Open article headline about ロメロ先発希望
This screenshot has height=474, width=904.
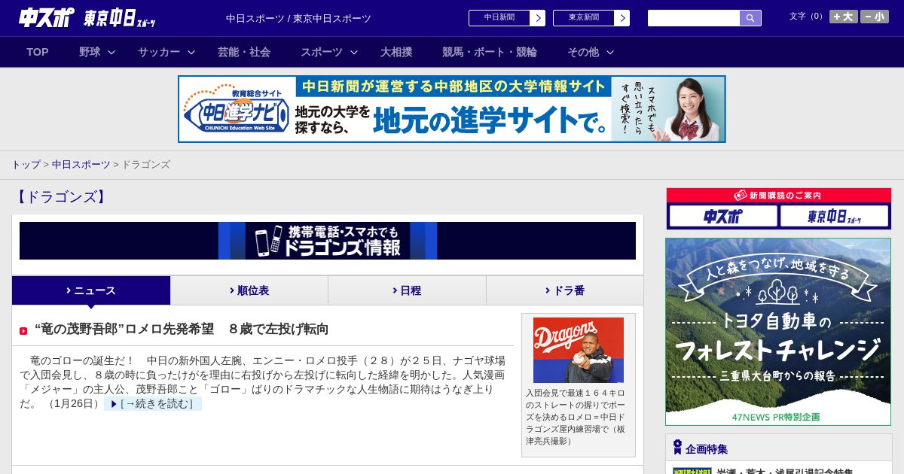[x=182, y=329]
